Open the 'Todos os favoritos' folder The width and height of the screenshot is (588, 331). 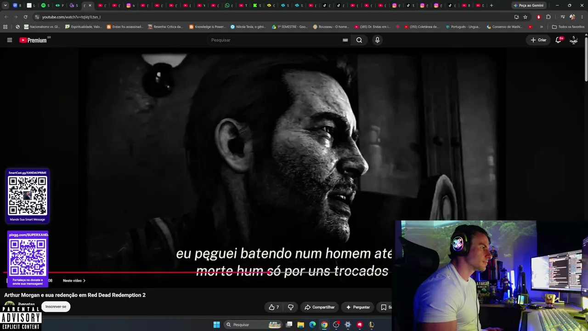click(568, 27)
